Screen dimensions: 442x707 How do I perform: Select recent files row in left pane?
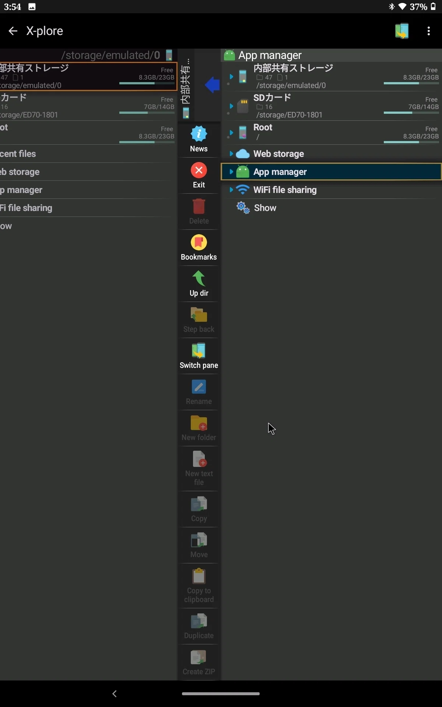coord(88,154)
